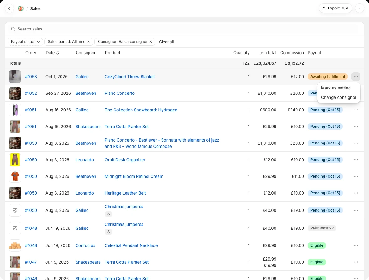Export the sales list as CSV
The height and width of the screenshot is (280, 369).
(335, 8)
